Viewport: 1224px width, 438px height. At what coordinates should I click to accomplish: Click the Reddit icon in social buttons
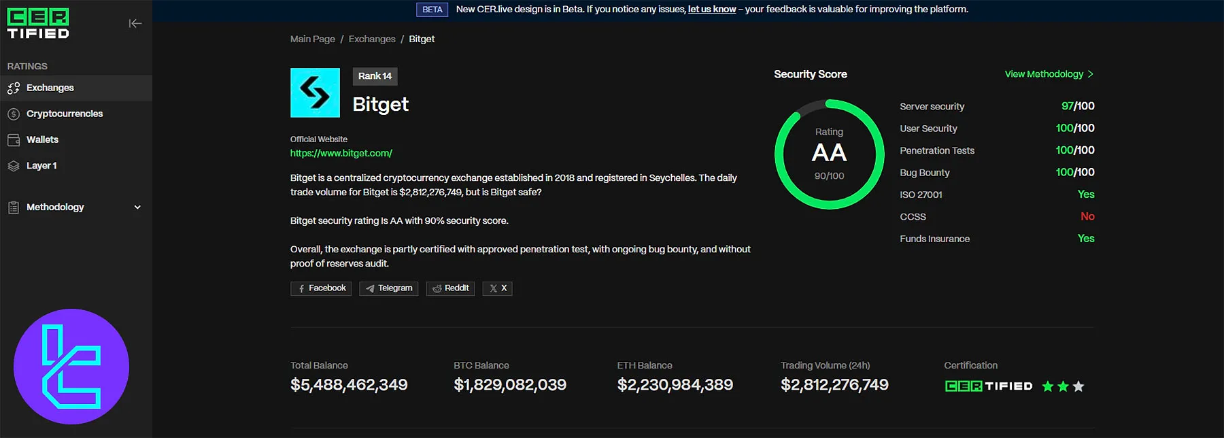pos(437,289)
